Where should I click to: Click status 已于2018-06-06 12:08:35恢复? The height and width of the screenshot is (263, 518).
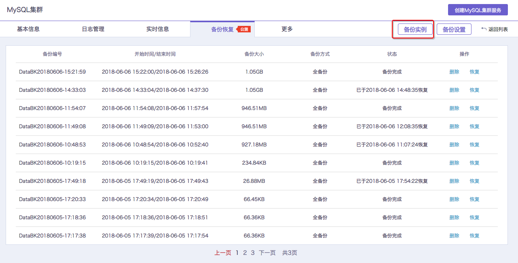tap(392, 127)
